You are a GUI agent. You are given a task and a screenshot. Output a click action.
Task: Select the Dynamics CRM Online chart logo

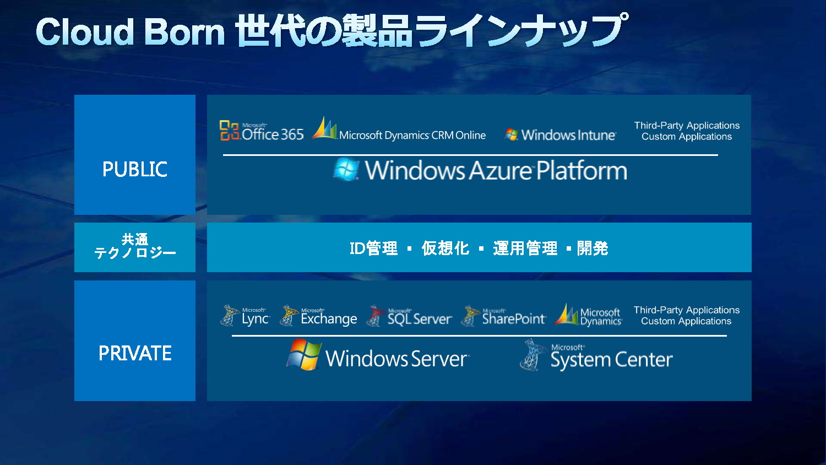[x=324, y=128]
